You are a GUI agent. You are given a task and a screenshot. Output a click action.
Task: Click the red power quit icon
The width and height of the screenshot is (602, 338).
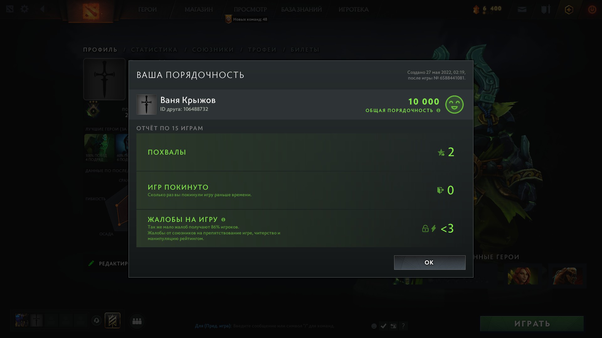point(592,9)
